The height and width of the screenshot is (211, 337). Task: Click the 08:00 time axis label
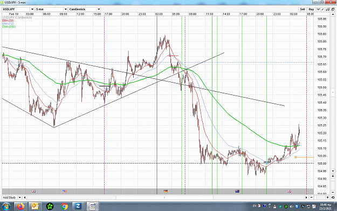[192, 14]
